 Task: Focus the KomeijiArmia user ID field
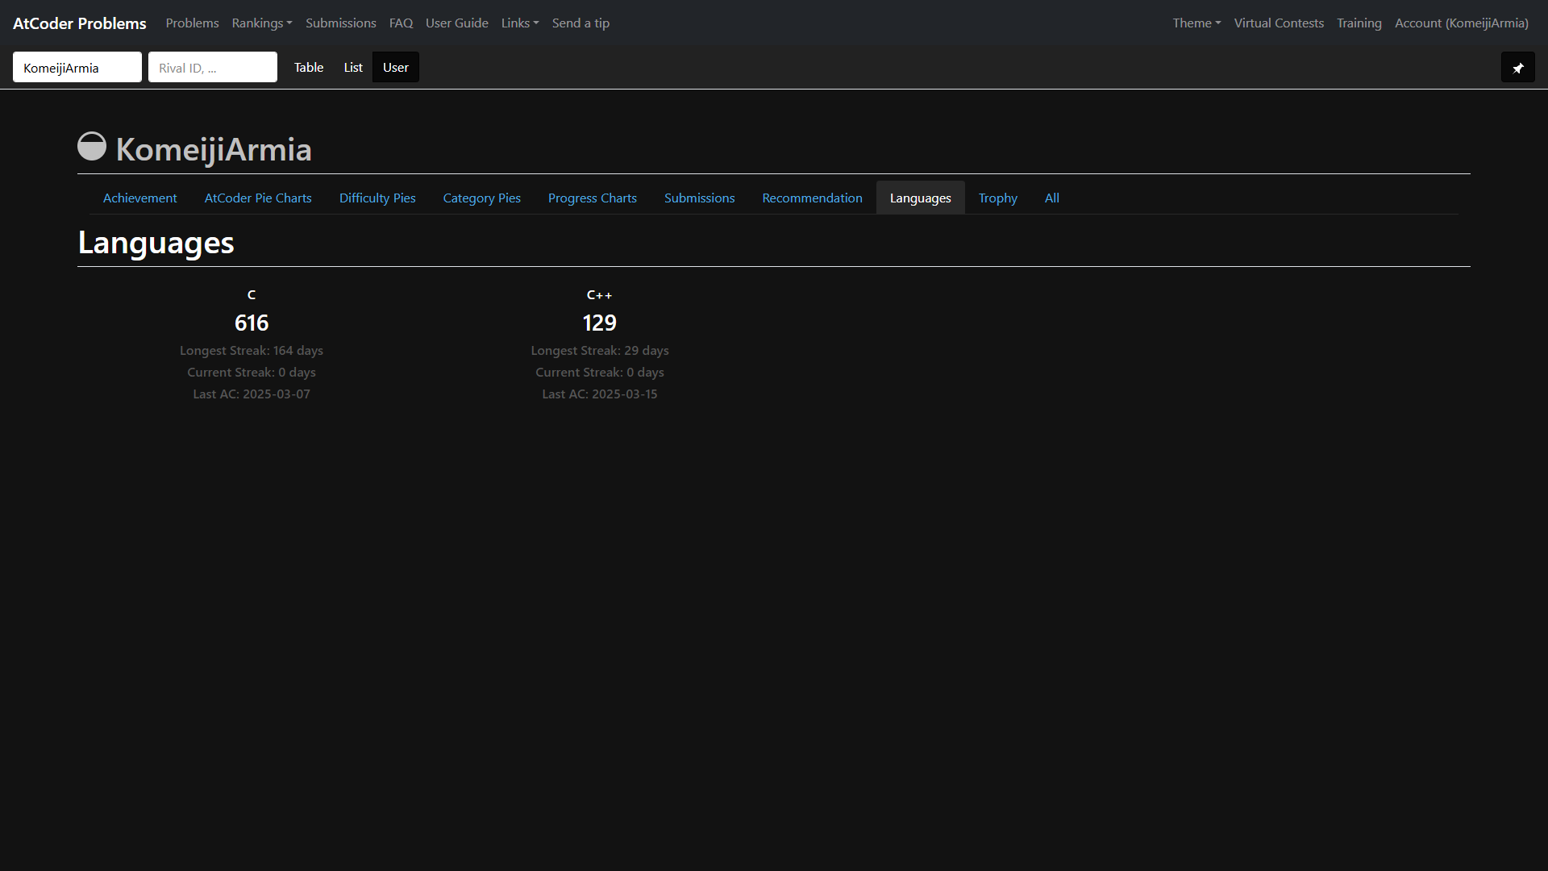tap(77, 68)
